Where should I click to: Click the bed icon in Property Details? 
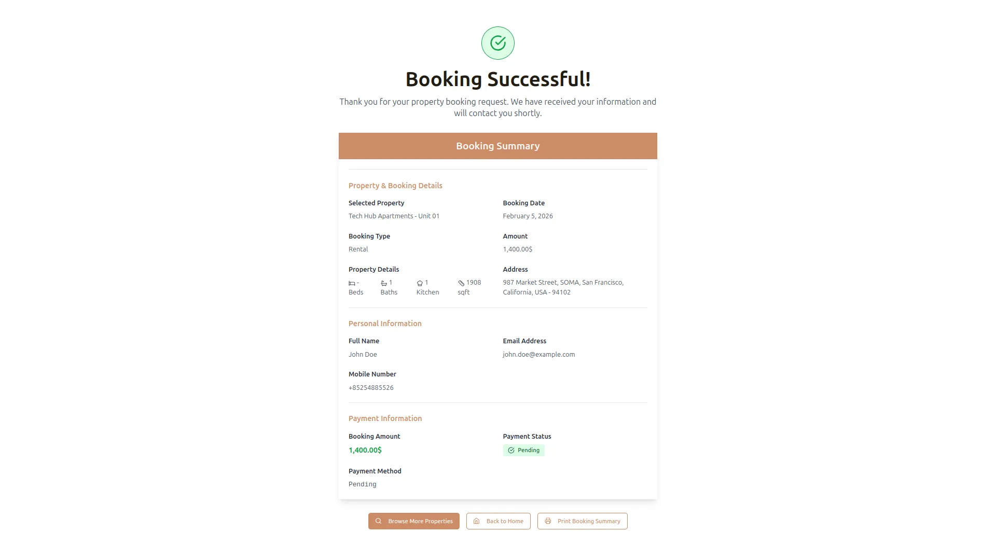(352, 283)
